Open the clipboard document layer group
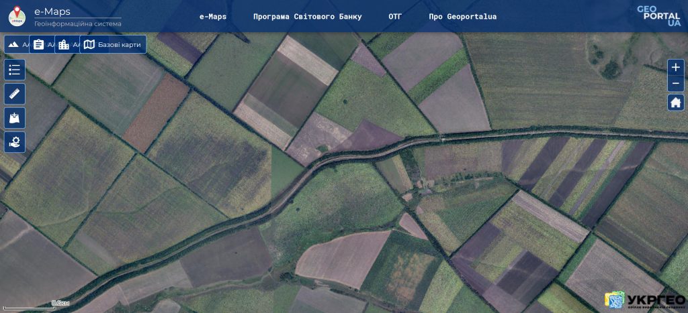 pyautogui.click(x=38, y=45)
